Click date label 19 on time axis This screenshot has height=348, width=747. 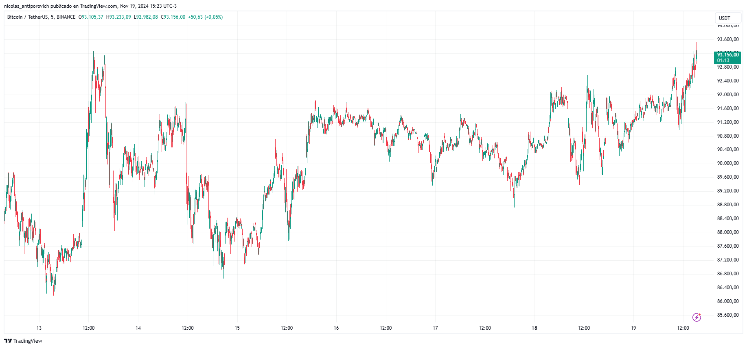633,328
